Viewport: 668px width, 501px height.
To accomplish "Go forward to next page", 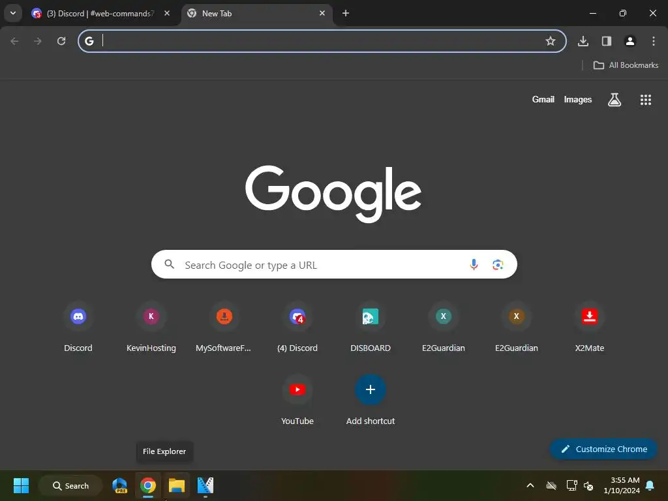I will click(x=38, y=41).
